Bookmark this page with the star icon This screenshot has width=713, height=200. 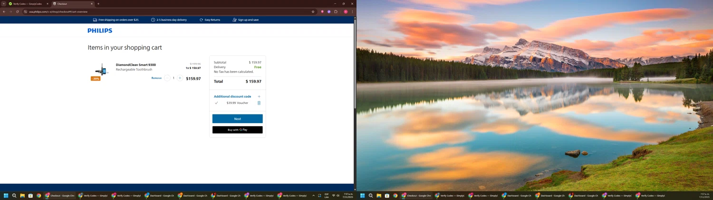coord(313,11)
